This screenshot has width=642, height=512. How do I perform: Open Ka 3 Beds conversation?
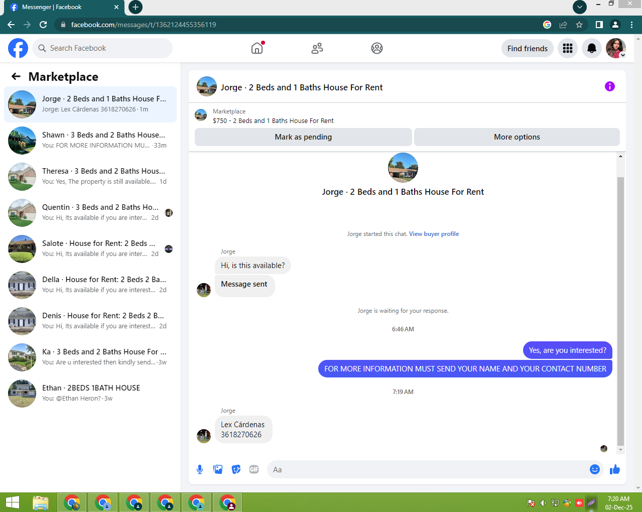point(90,357)
